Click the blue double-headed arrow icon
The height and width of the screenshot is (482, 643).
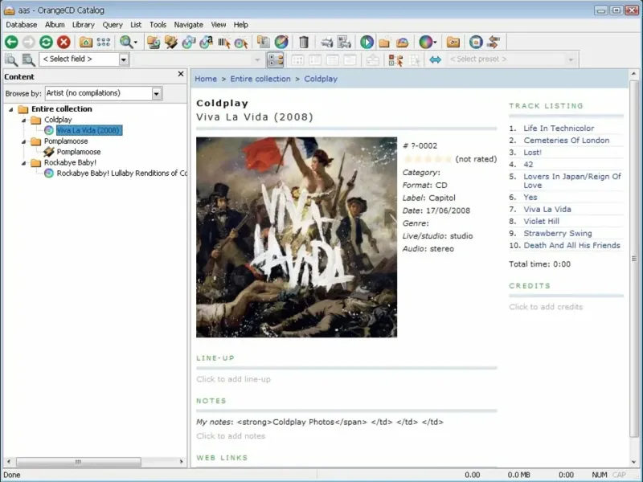pos(435,59)
